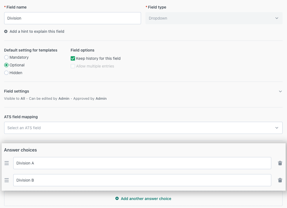Viewport: 287px width, 208px height.
Task: Click the Visible to All summary text
Action: point(14,99)
